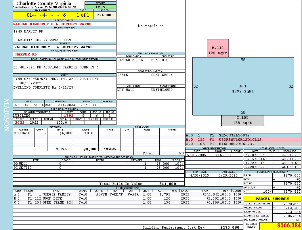Click the green record number 1205 field

click(100, 7)
